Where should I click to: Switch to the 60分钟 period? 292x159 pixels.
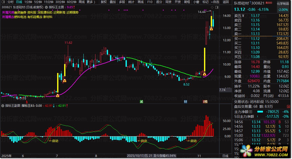pyautogui.click(x=72, y=2)
